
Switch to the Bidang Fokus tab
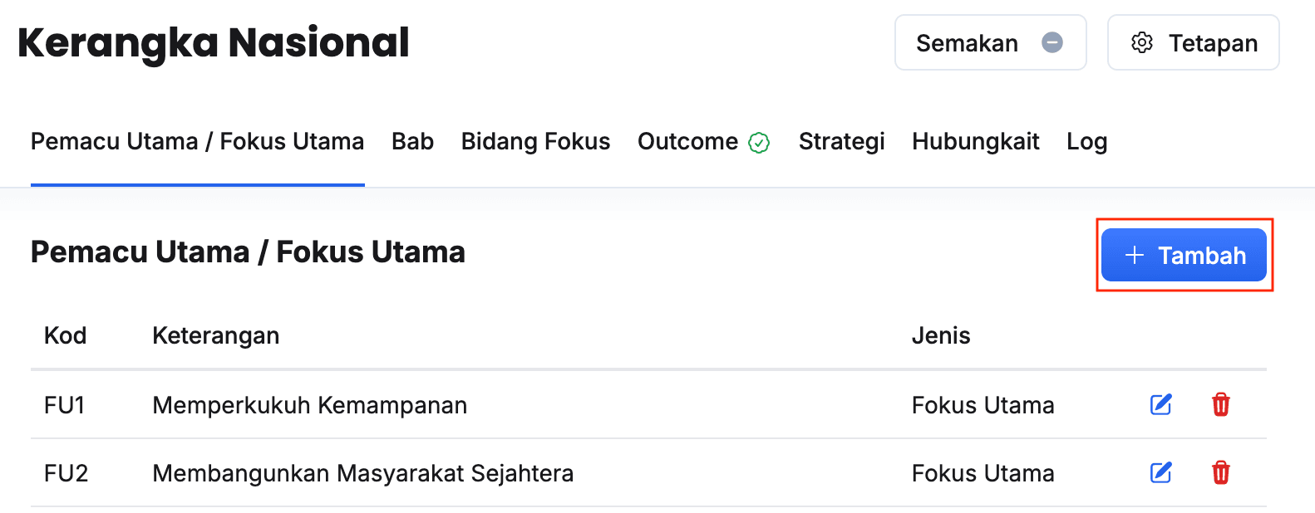coord(535,142)
